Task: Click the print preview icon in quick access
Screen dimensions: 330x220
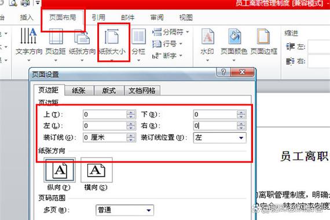Action: [x=13, y=2]
